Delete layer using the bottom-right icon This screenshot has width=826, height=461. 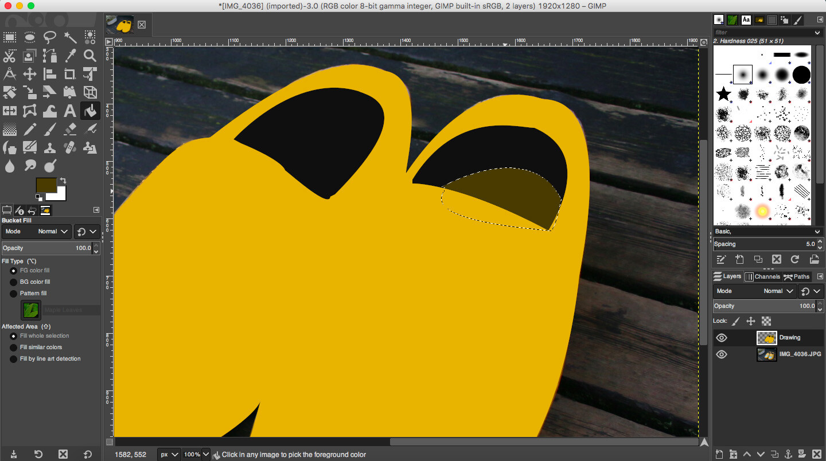817,454
